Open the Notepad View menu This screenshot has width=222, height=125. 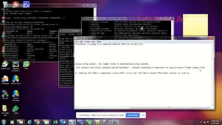(x=93, y=42)
